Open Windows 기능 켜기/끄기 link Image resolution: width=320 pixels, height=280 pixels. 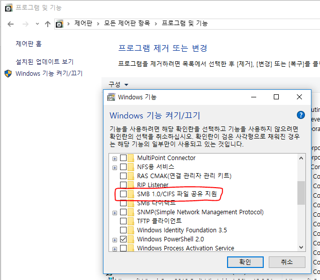49,73
